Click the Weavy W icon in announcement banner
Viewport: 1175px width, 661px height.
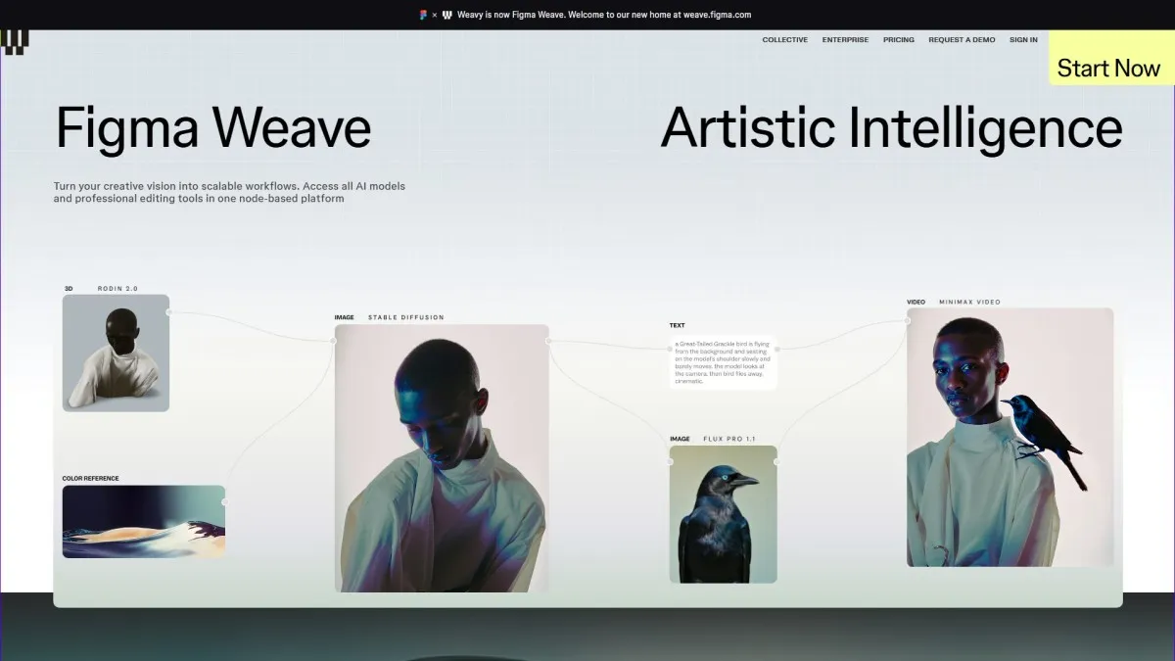click(x=447, y=15)
